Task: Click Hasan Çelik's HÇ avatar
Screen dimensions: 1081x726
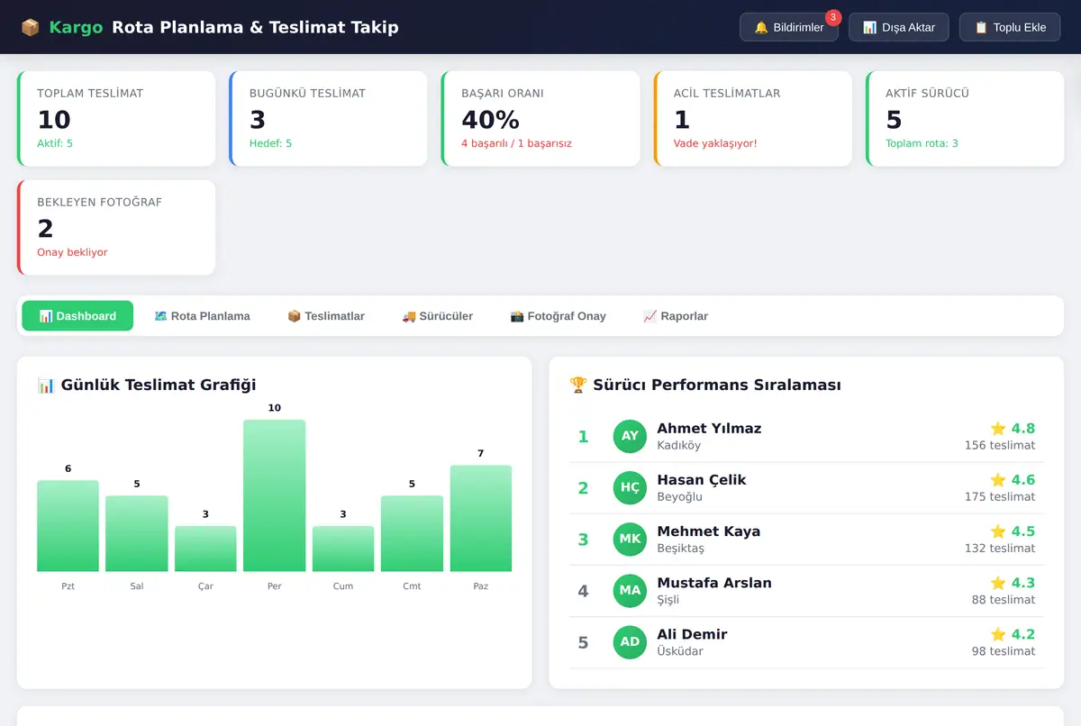Action: pyautogui.click(x=631, y=487)
